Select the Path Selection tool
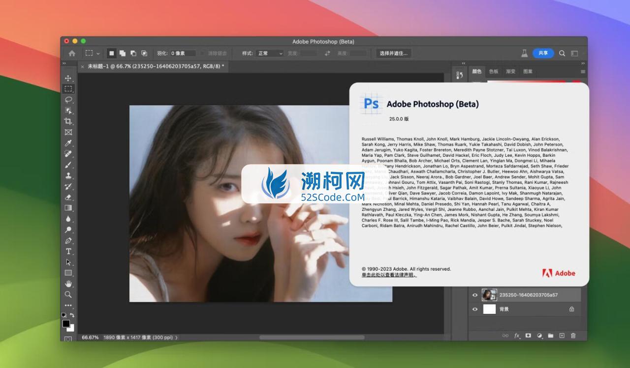This screenshot has height=368, width=630. click(68, 262)
